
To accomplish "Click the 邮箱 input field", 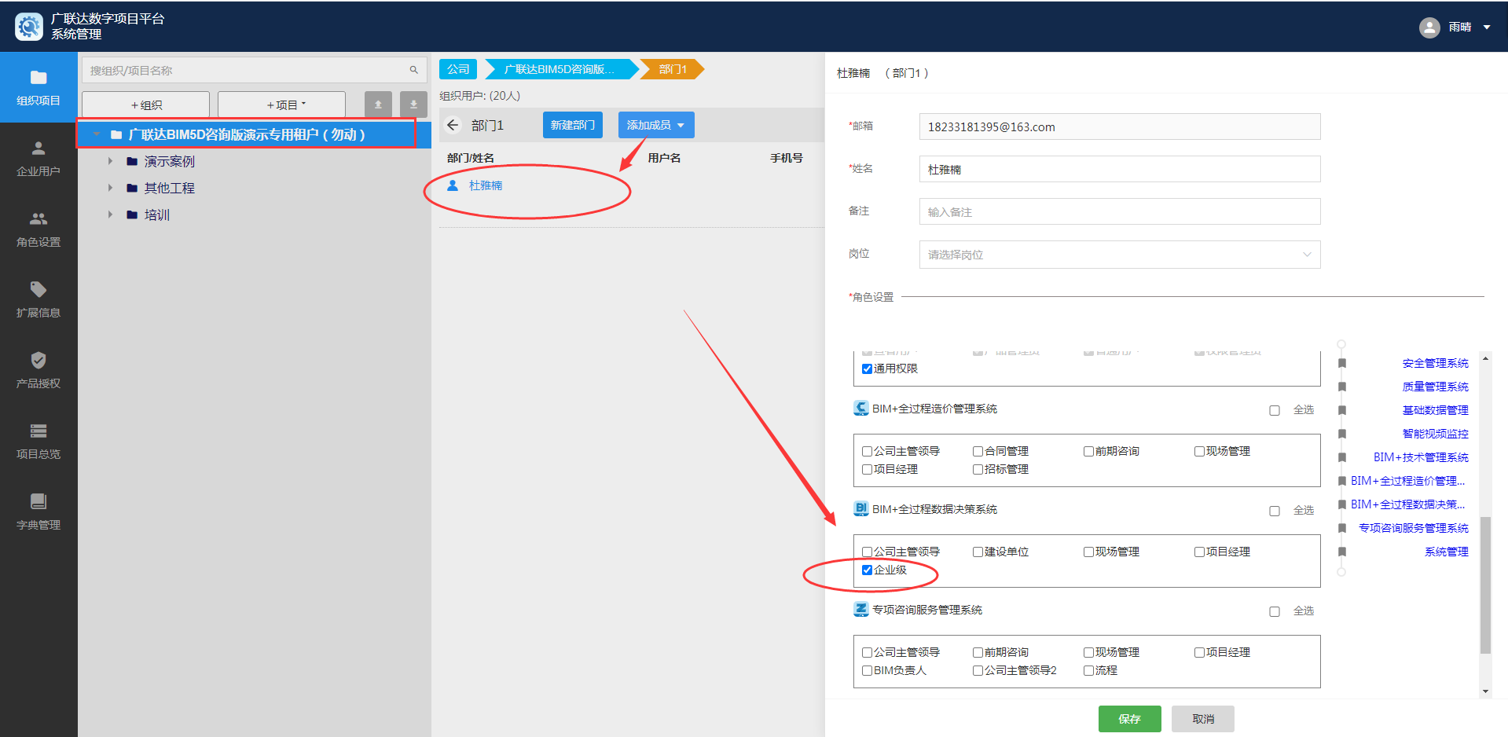I will (1120, 126).
